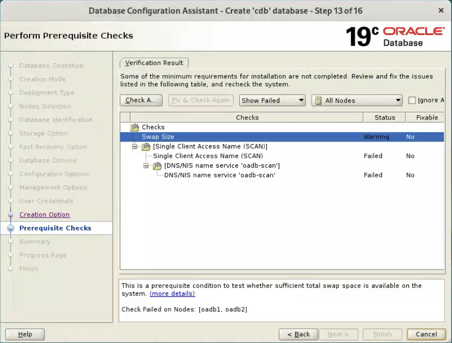The image size is (452, 343).
Task: Cancel the database creation wizard
Action: click(x=426, y=334)
